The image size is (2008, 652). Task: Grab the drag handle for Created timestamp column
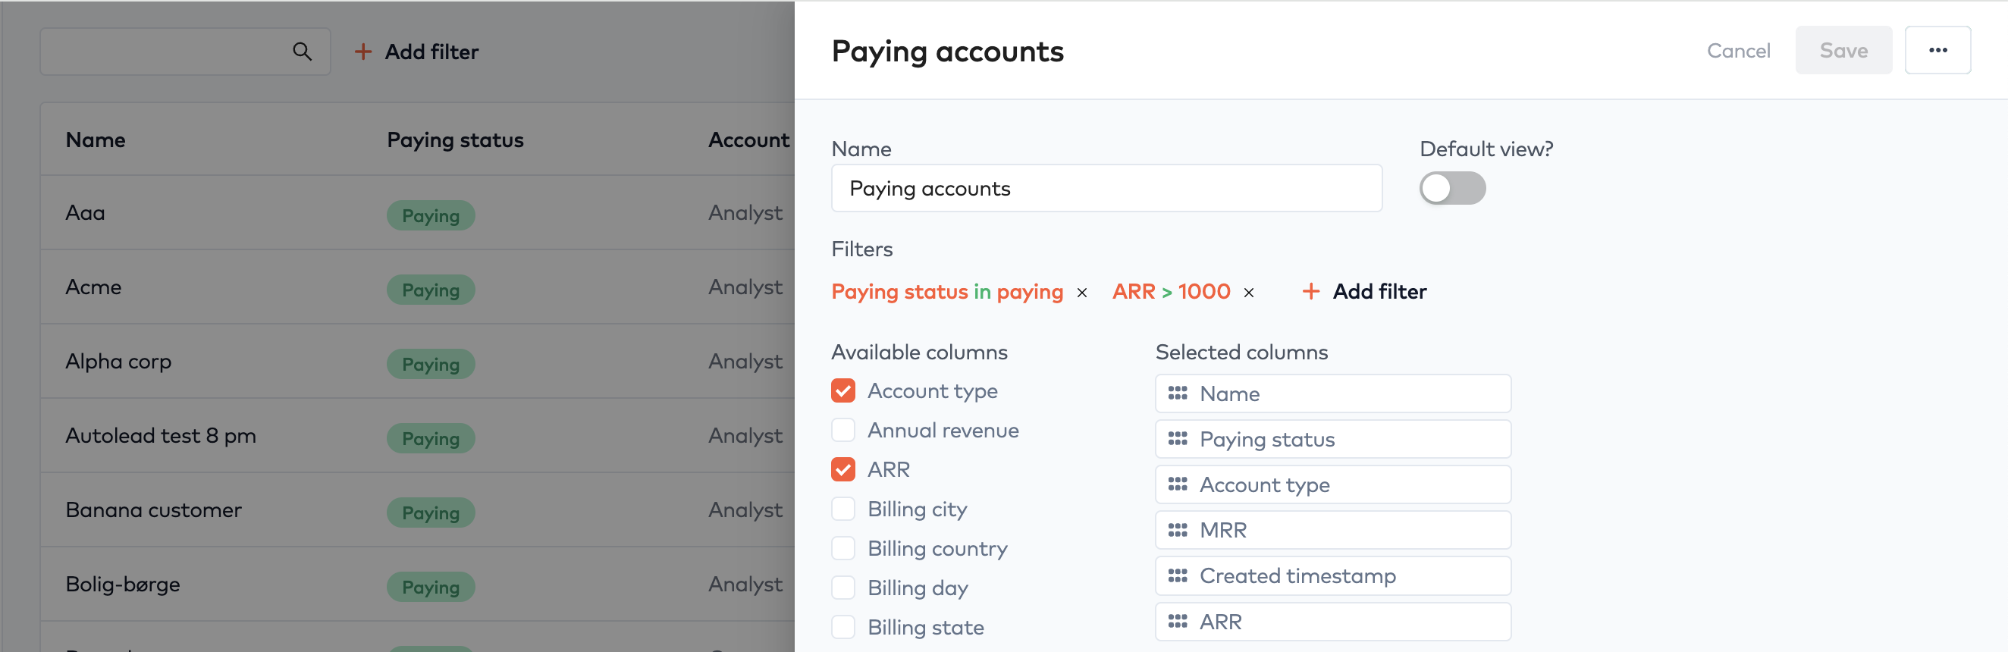coord(1177,575)
